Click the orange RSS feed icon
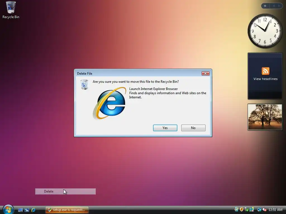The image size is (286, 214). [265, 71]
